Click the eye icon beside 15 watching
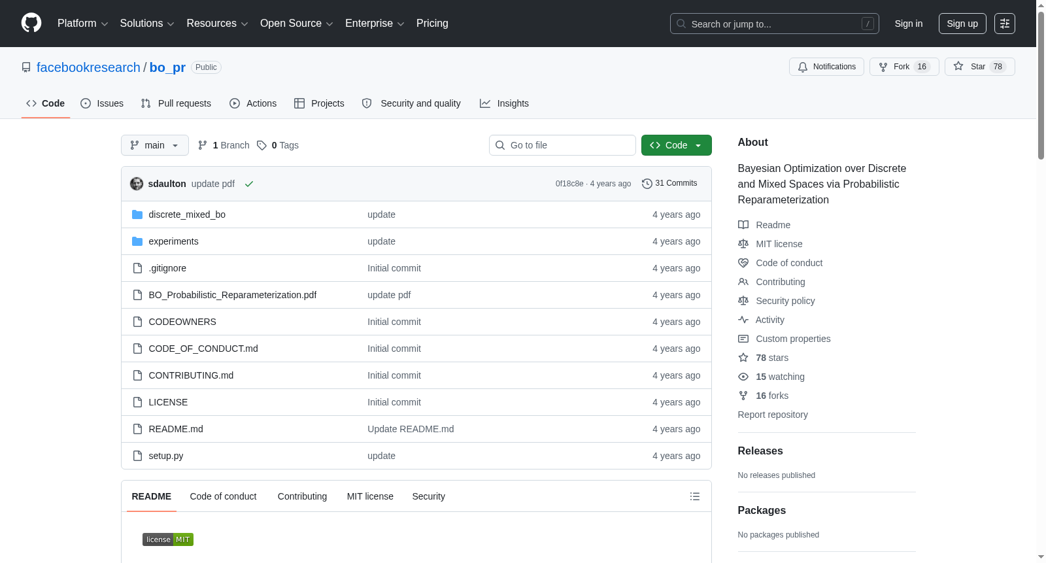Viewport: 1046px width, 563px height. 743,377
